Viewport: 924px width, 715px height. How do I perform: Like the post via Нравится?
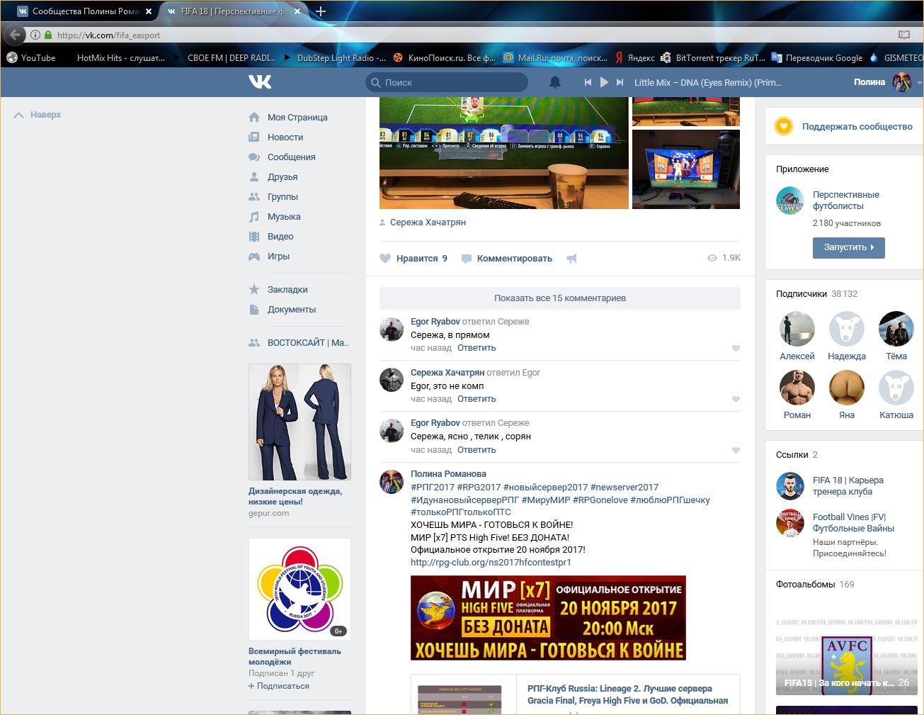413,258
